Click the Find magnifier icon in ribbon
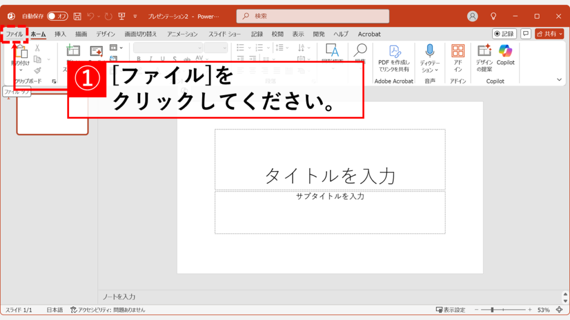 pos(360,50)
